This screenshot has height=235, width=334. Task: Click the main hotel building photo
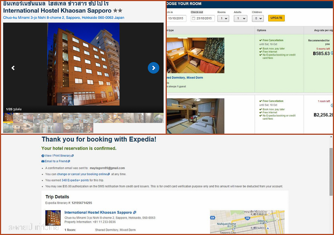tap(83, 64)
